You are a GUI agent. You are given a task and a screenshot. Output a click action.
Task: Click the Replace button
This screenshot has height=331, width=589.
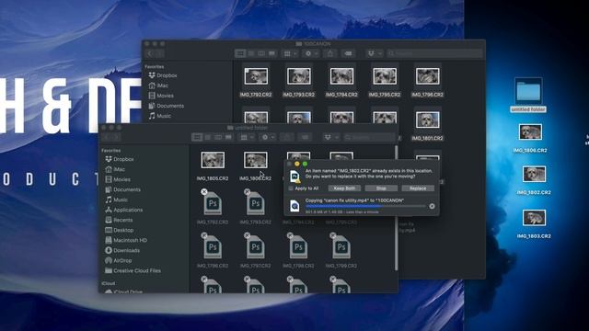[418, 188]
